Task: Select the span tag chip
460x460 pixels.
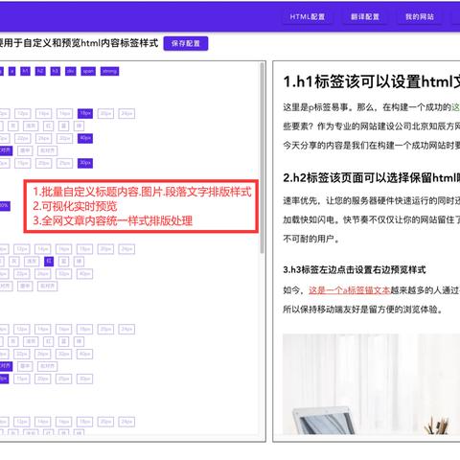Action: 88,71
